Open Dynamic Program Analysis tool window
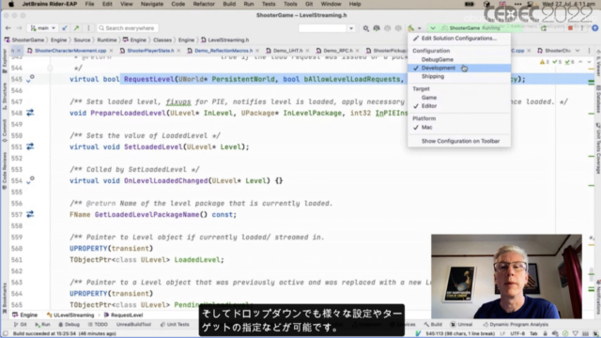The image size is (601, 338). coord(516,325)
